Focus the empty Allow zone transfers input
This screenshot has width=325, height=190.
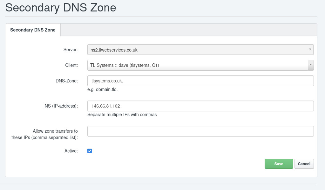click(x=200, y=131)
